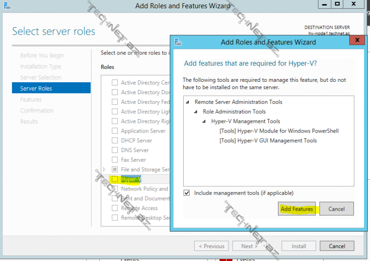Enable the DHCP Server role checkbox
Screen dimensions: 370x261
tap(115, 140)
